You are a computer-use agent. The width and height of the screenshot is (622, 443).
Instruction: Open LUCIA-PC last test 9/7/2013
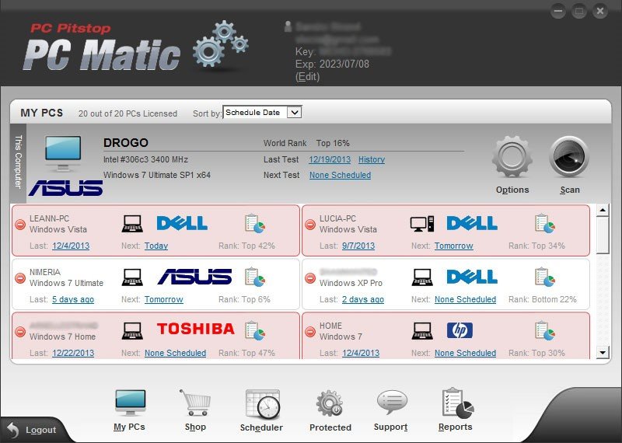point(358,246)
